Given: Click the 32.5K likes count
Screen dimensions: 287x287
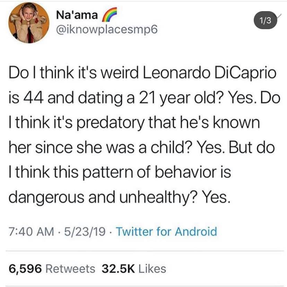Looking at the screenshot, I should pos(118,269).
